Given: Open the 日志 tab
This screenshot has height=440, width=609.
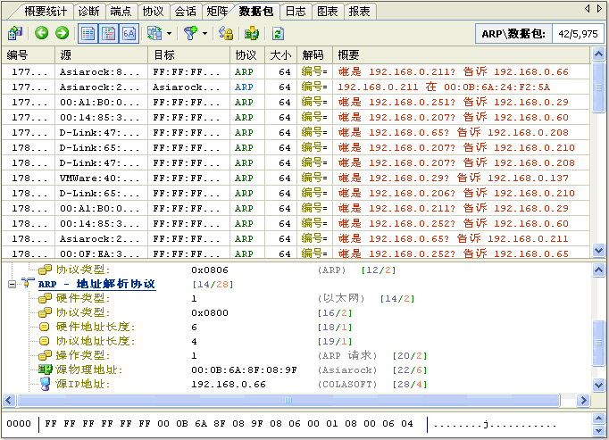Looking at the screenshot, I should tap(295, 12).
